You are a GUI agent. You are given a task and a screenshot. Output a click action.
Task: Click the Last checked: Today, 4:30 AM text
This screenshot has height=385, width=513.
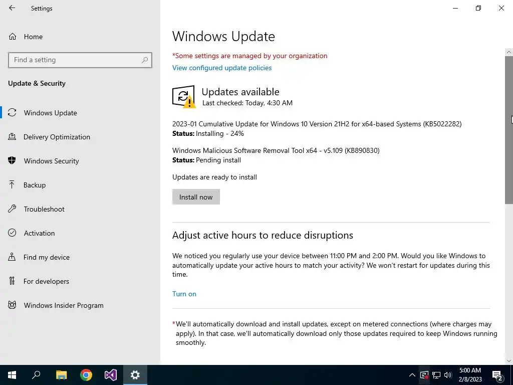tap(247, 103)
